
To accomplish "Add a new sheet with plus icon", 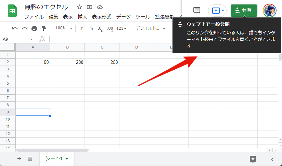I will click(19, 159).
